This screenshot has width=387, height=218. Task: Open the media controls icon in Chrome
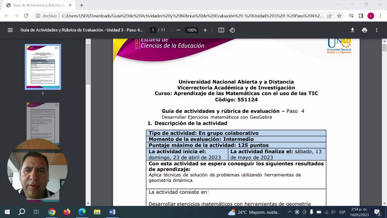point(351,16)
